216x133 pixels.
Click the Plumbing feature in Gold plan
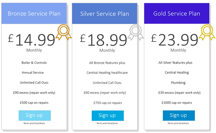[178, 83]
